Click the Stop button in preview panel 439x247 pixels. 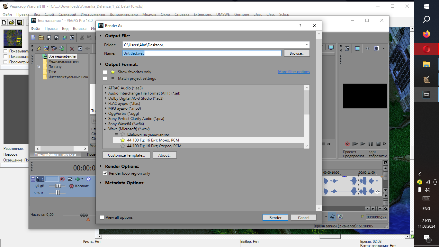378,144
